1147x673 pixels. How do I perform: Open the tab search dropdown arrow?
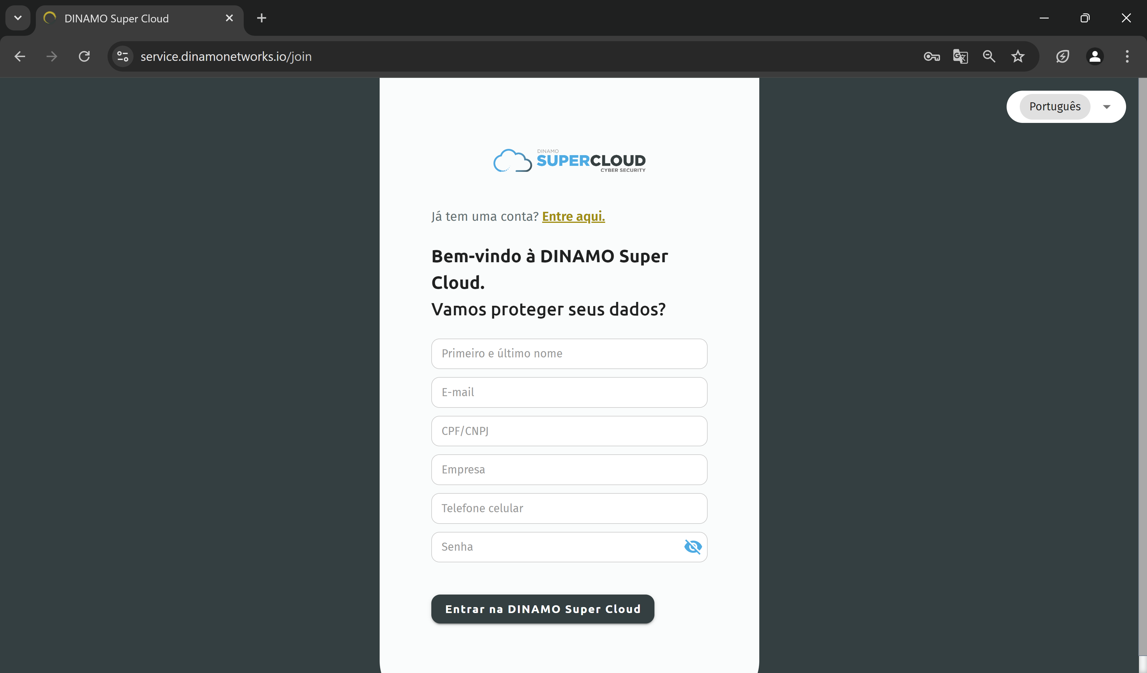click(x=18, y=18)
